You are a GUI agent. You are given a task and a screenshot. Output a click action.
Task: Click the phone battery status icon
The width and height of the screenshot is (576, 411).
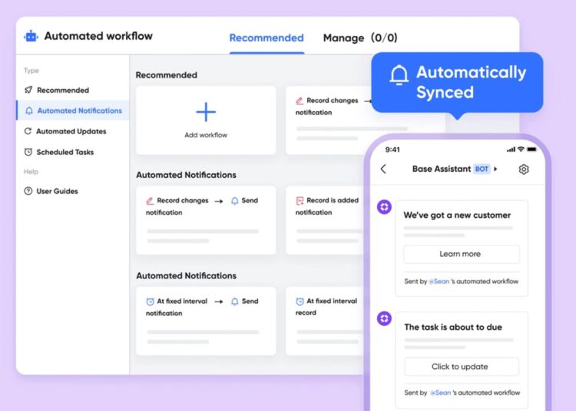[x=532, y=150]
